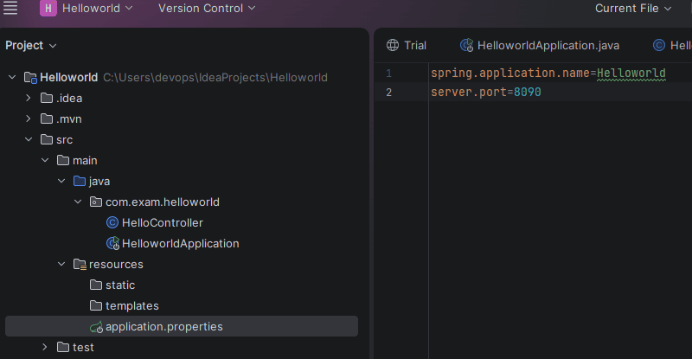
Task: Collapse the src folder
Action: (29, 139)
